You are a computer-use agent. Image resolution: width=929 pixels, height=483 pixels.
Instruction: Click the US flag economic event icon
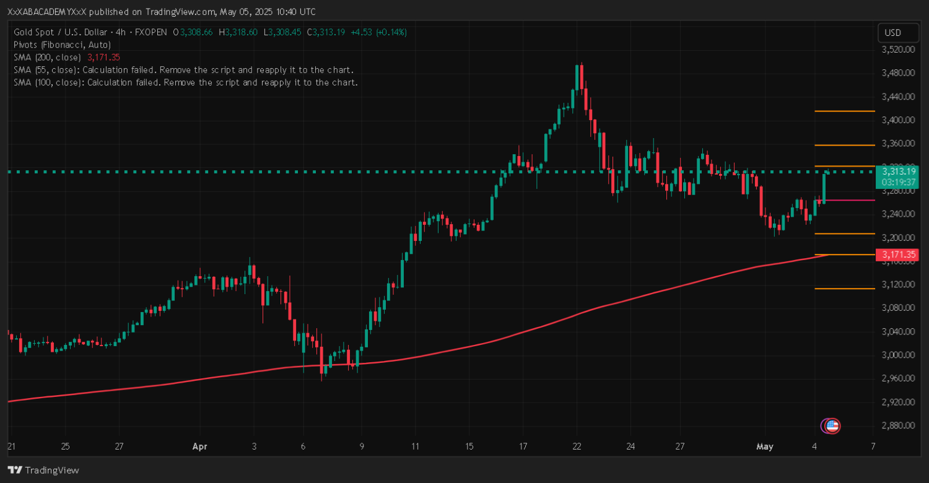tap(833, 425)
